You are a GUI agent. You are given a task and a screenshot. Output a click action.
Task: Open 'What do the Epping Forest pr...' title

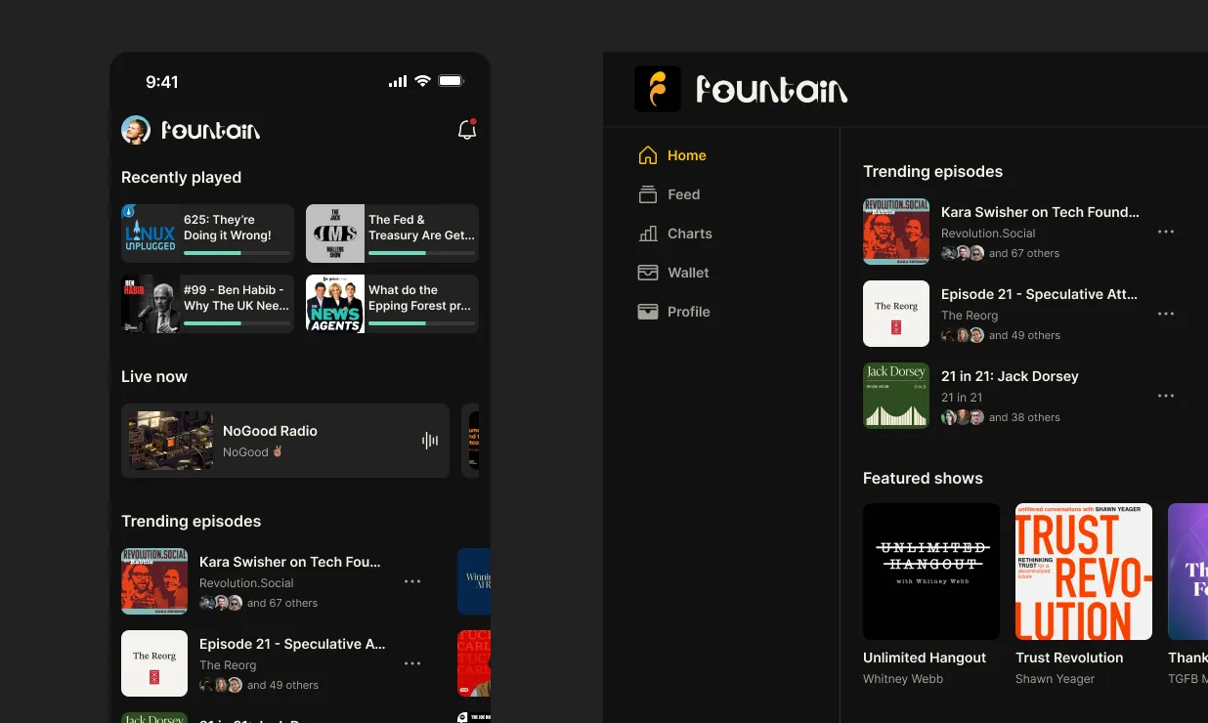[x=419, y=298]
